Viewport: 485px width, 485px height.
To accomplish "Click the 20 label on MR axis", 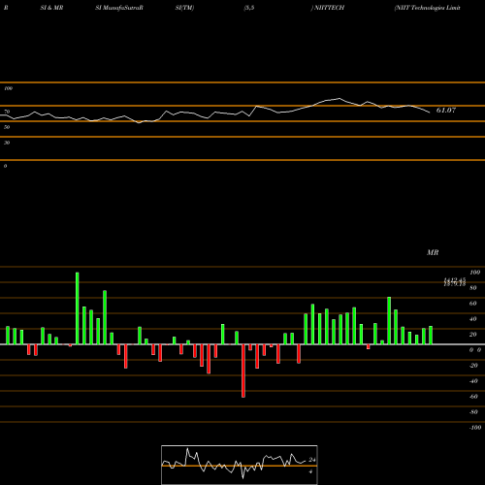I will point(473,335).
